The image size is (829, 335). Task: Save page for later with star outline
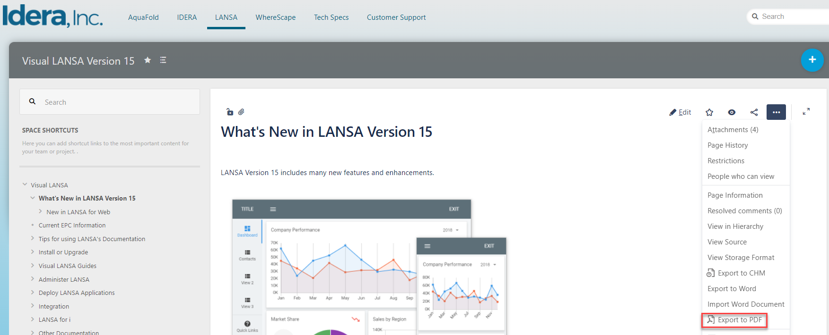(709, 112)
